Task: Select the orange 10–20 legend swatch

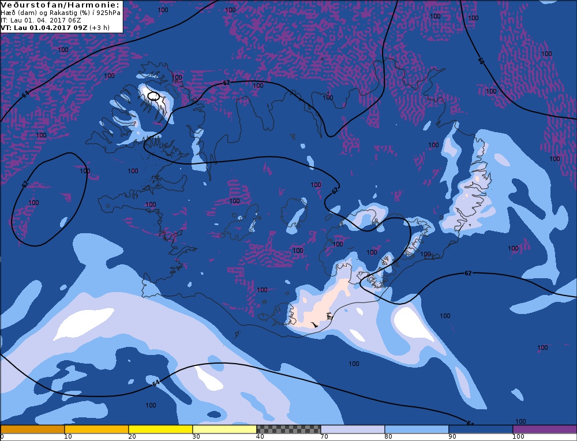Action: click(96, 429)
